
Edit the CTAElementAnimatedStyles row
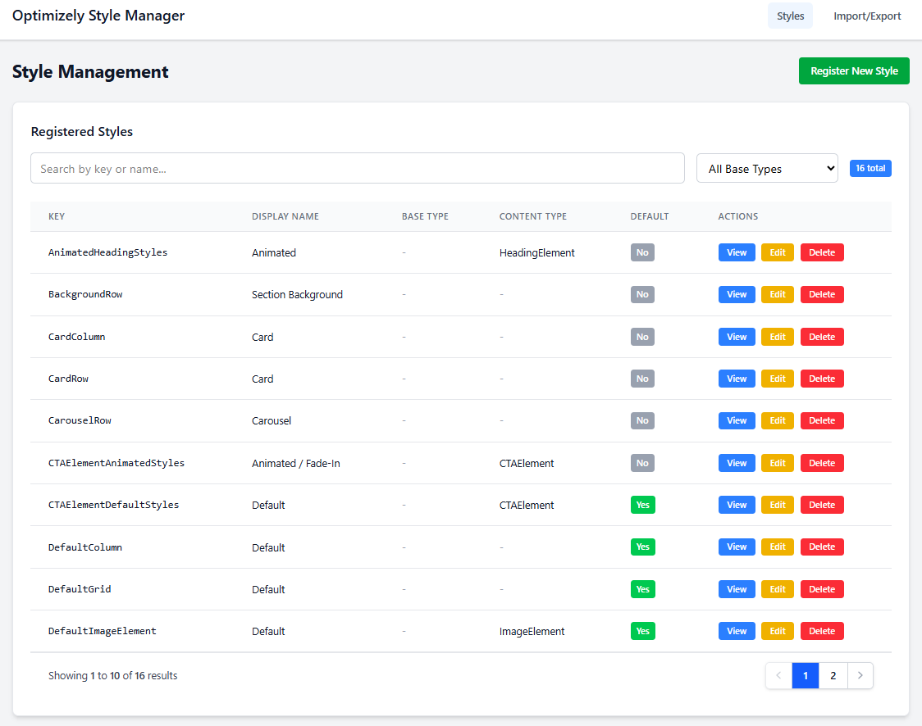pos(777,463)
